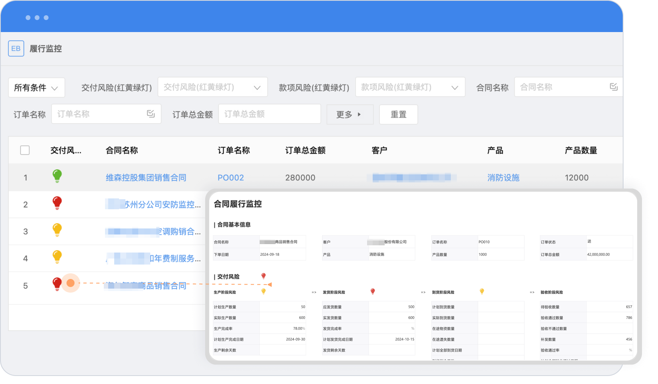Open the 商品销售合同 link in row 5
This screenshot has width=658, height=384.
[146, 285]
